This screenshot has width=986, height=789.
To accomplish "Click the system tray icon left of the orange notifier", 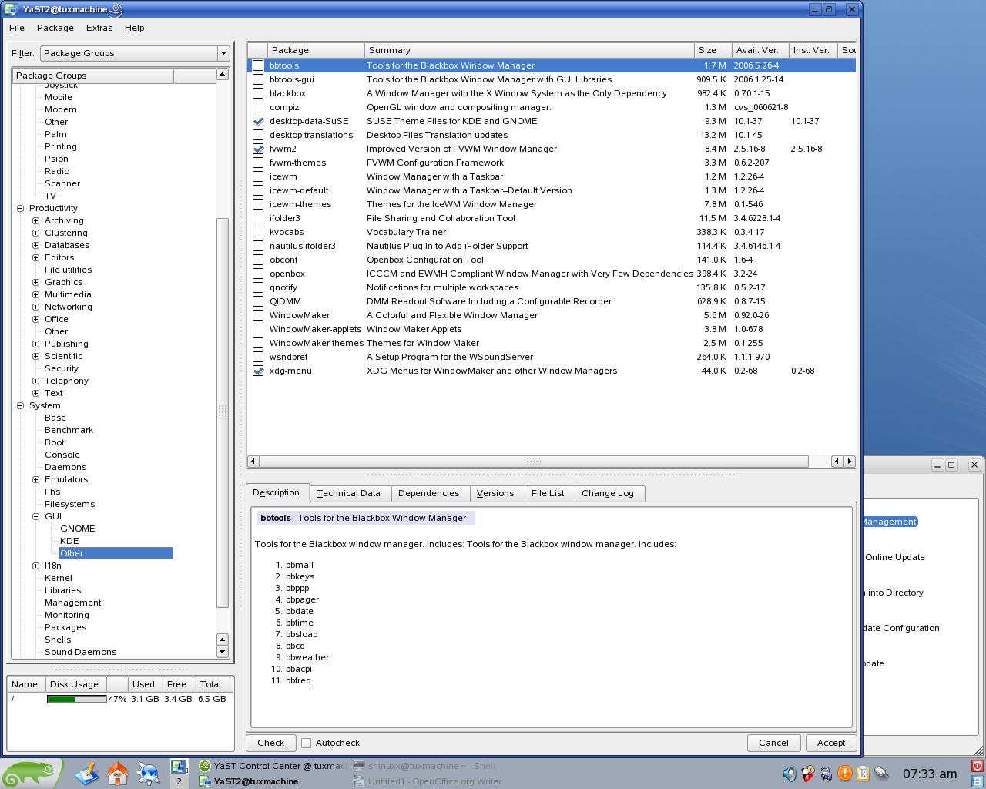I will click(827, 774).
